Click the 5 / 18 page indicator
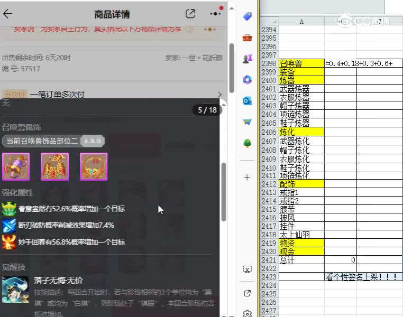This screenshot has height=317, width=403. (x=207, y=110)
